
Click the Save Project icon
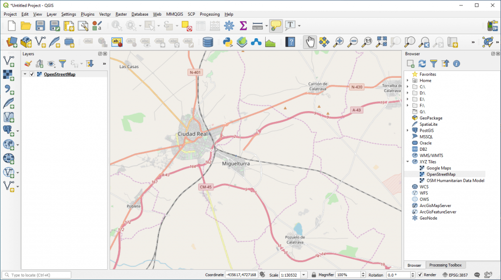point(40,25)
